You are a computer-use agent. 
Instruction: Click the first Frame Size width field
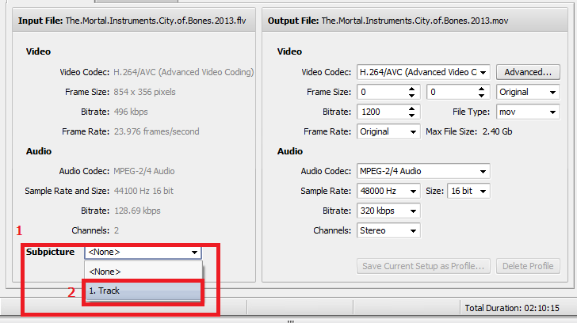(x=381, y=92)
